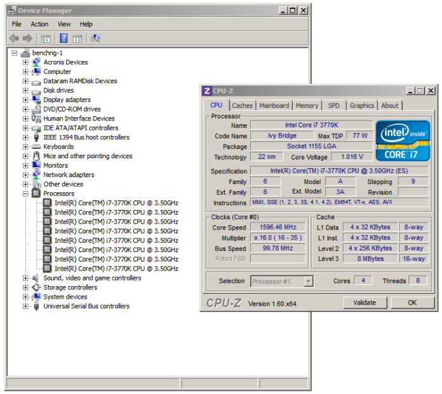Open the View menu in Device Manager

64,24
